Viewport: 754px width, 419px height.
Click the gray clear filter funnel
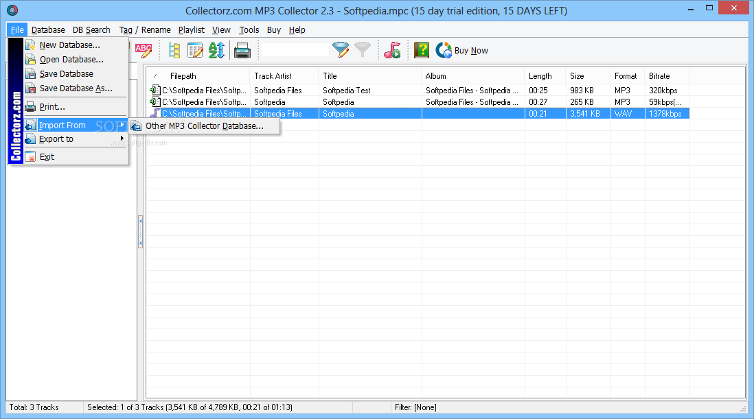363,50
